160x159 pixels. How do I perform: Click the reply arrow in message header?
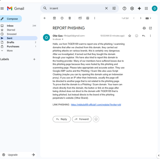(x=144, y=36)
